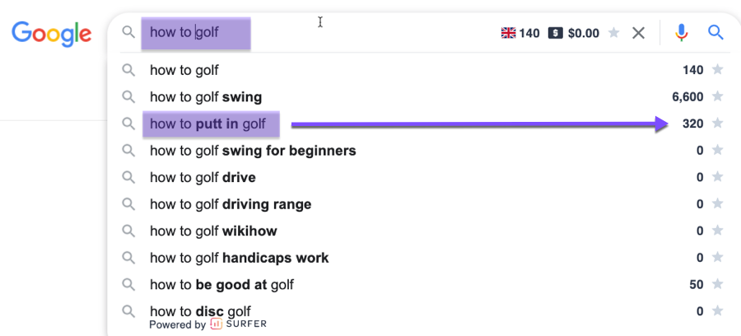
Task: Click the Google logo
Action: click(51, 33)
